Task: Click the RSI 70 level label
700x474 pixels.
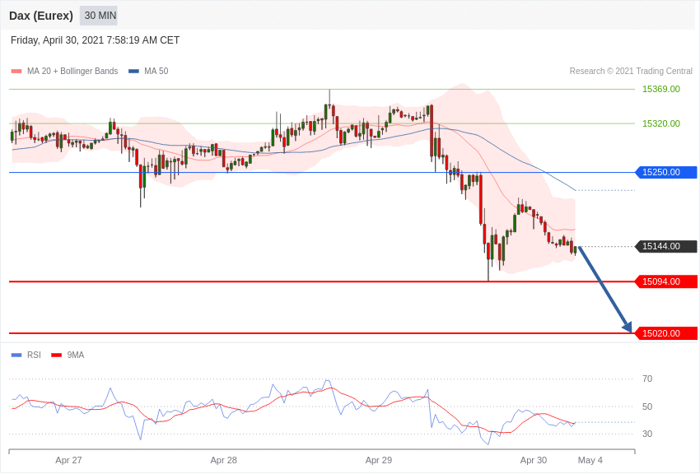Action: (647, 379)
